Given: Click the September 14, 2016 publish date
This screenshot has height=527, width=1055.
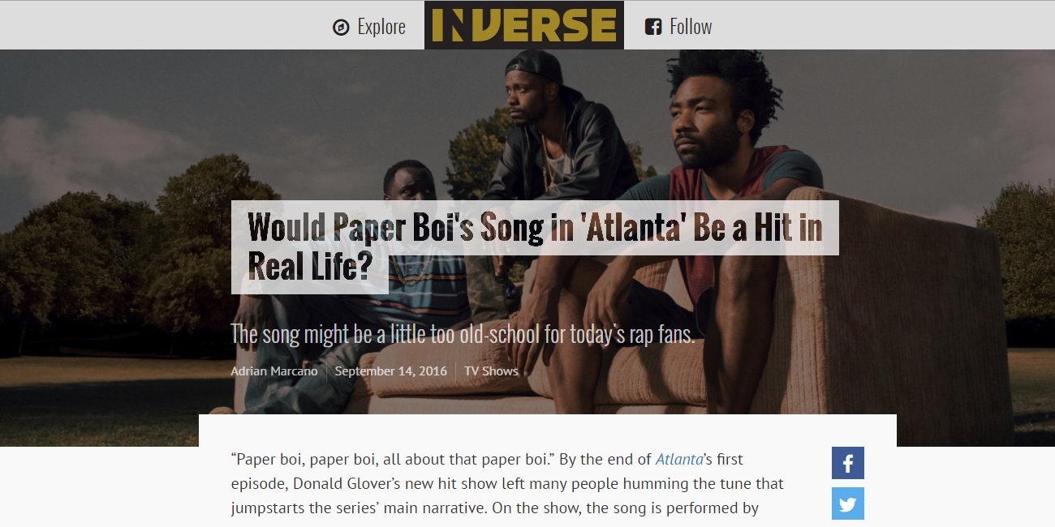Looking at the screenshot, I should click(x=391, y=371).
